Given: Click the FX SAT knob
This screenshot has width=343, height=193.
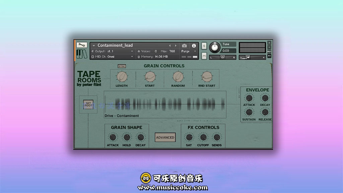Looking at the screenshot, I should tap(189, 137).
